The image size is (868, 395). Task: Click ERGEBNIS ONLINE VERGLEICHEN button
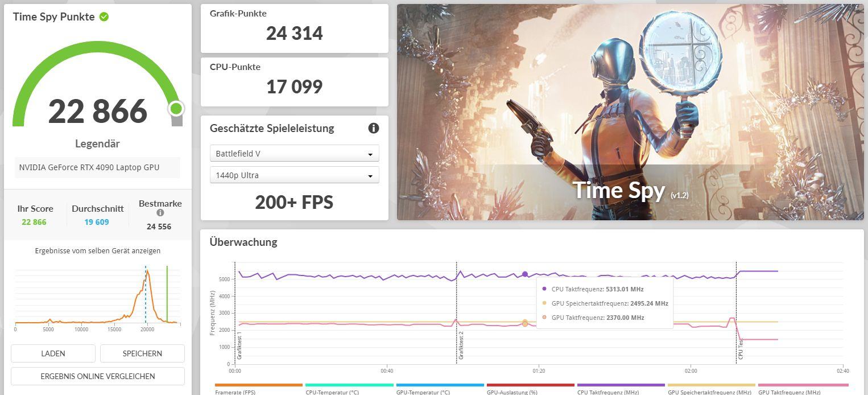point(98,376)
